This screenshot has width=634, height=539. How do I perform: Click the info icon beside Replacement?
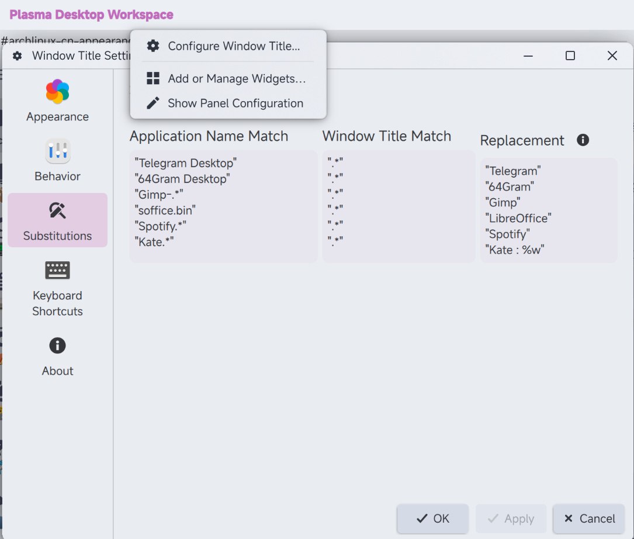tap(583, 140)
